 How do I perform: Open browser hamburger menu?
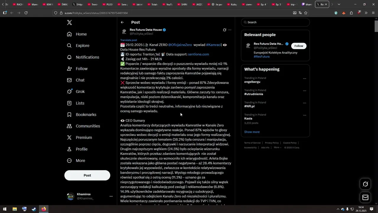point(373,13)
